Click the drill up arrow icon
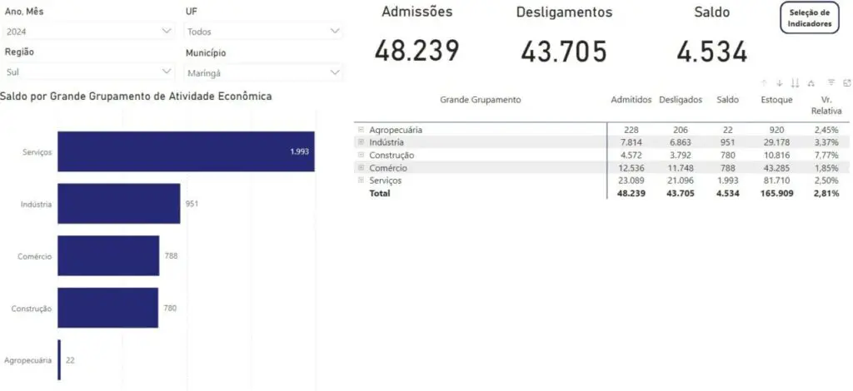The width and height of the screenshot is (853, 391). 763,83
